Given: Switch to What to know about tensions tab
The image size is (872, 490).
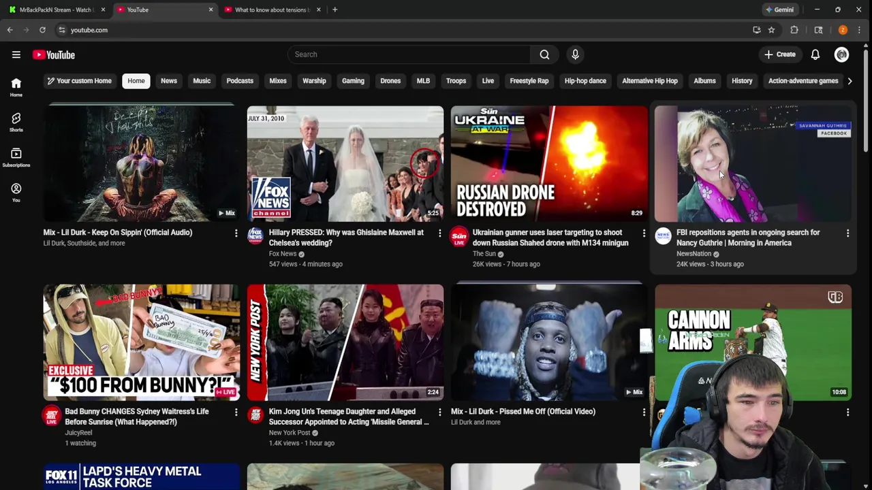Looking at the screenshot, I should pyautogui.click(x=271, y=10).
